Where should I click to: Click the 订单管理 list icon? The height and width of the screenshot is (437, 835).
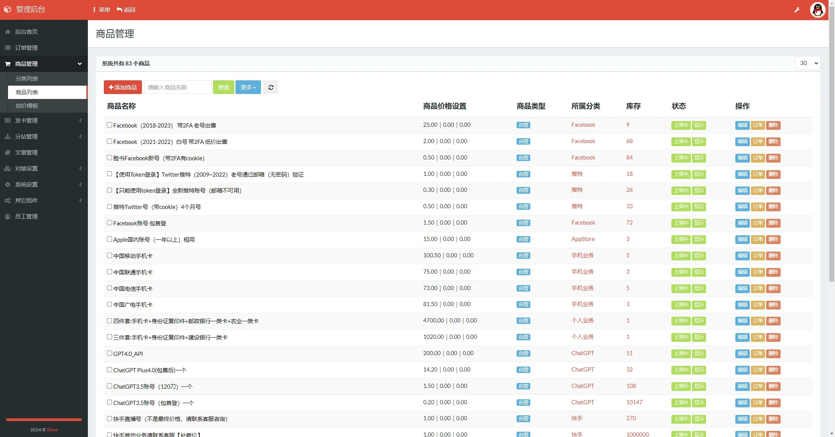(8, 48)
